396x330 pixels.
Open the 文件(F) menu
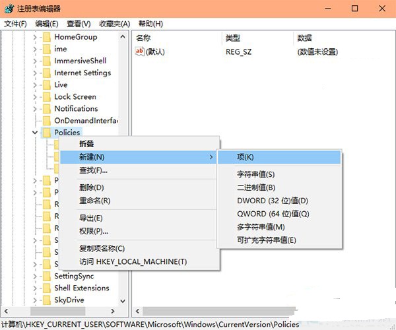click(x=15, y=24)
